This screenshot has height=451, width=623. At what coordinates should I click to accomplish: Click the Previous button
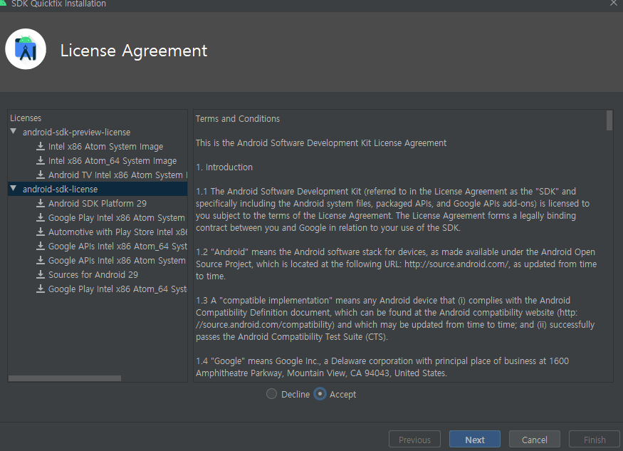click(414, 440)
